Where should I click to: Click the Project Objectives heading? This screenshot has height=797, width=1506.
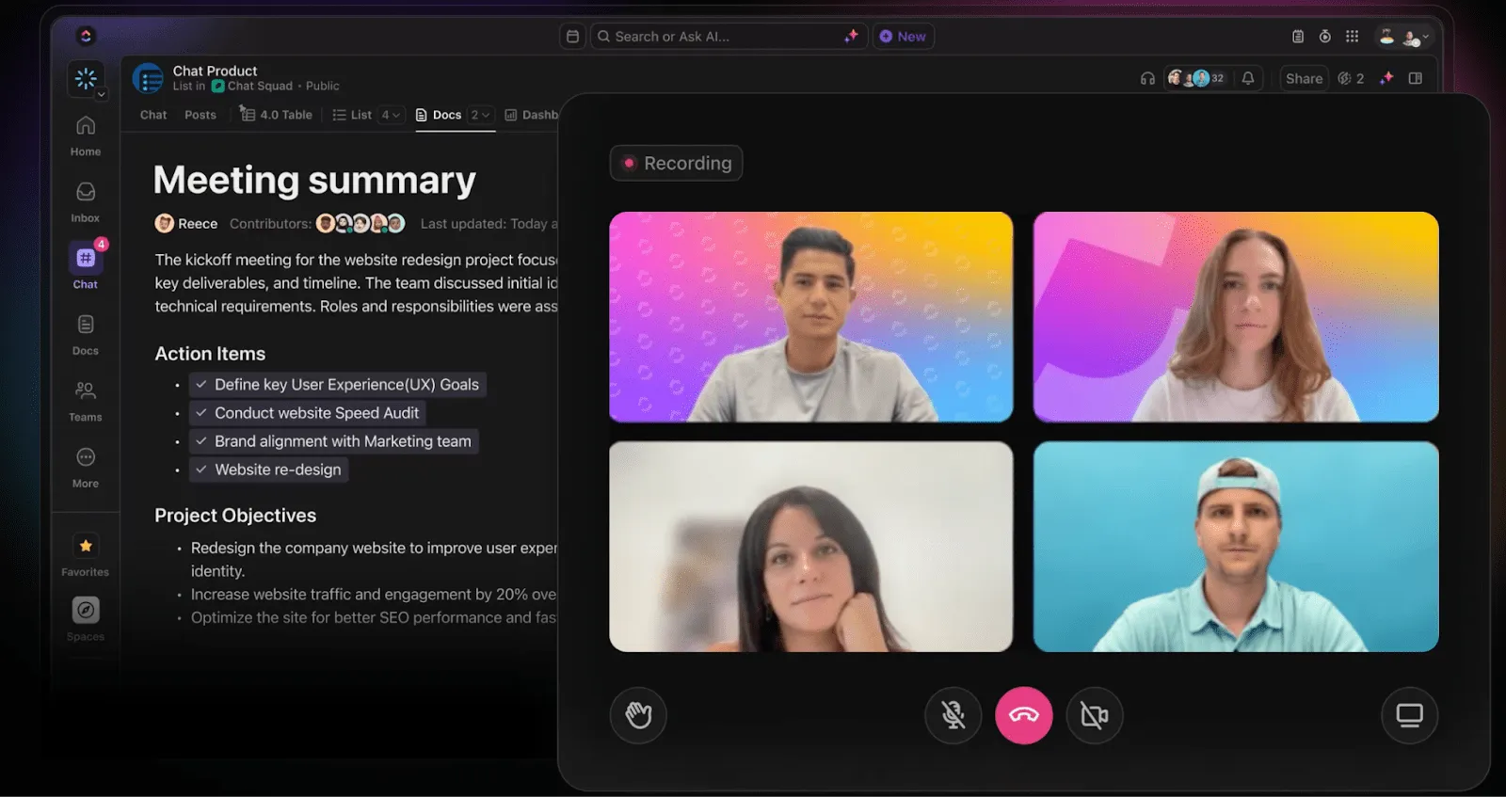[235, 516]
